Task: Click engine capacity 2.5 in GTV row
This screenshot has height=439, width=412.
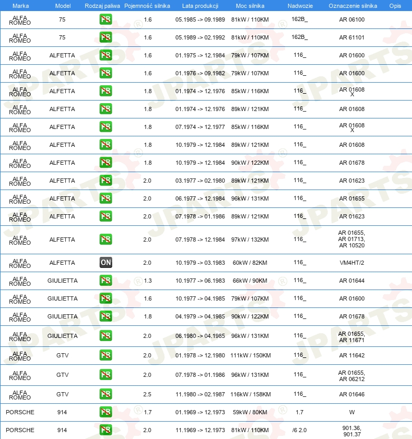Action: pyautogui.click(x=147, y=394)
